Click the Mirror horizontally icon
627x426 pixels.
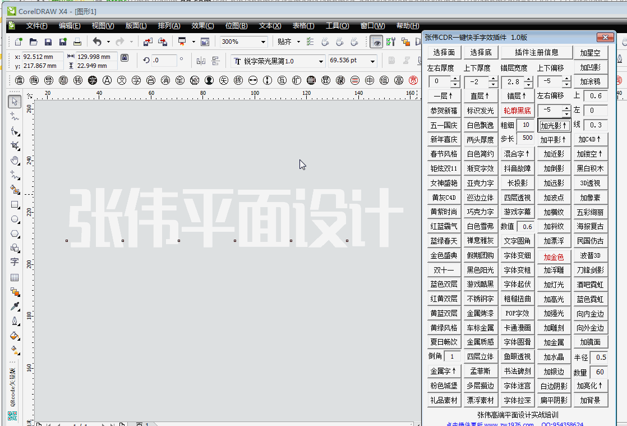pyautogui.click(x=201, y=61)
